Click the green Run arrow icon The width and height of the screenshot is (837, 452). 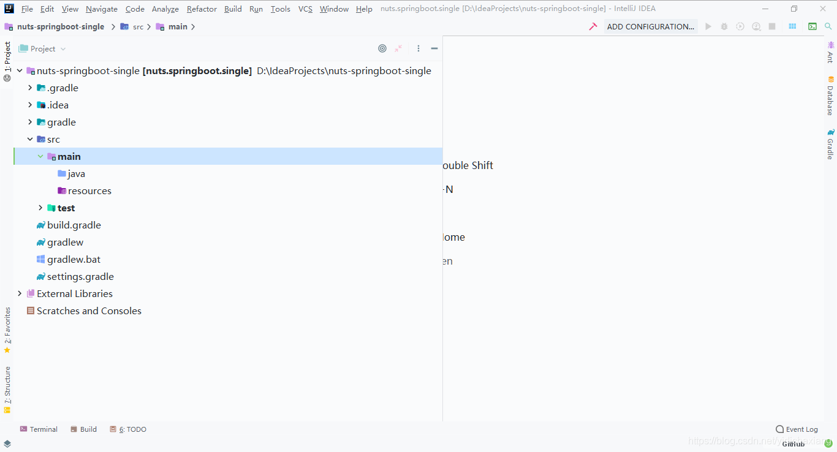click(708, 26)
